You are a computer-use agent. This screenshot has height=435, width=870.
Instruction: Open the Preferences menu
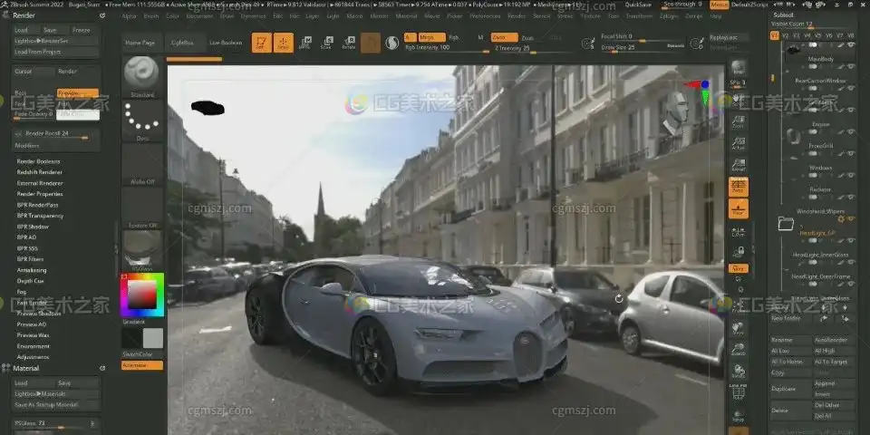pyautogui.click(x=484, y=16)
